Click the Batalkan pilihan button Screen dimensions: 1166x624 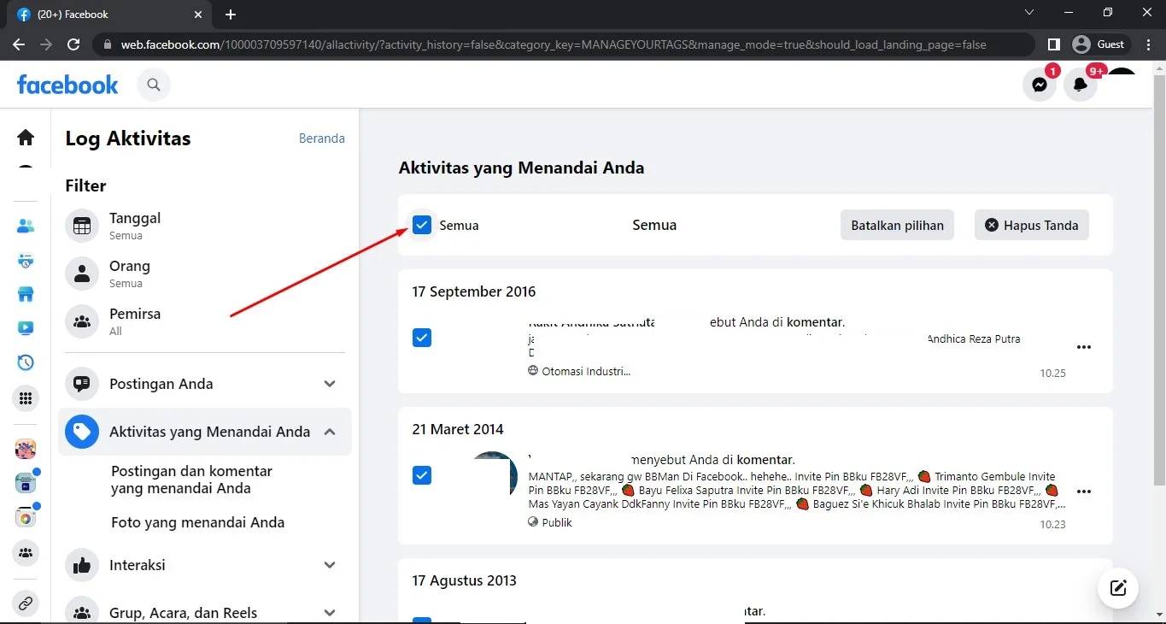[897, 225]
